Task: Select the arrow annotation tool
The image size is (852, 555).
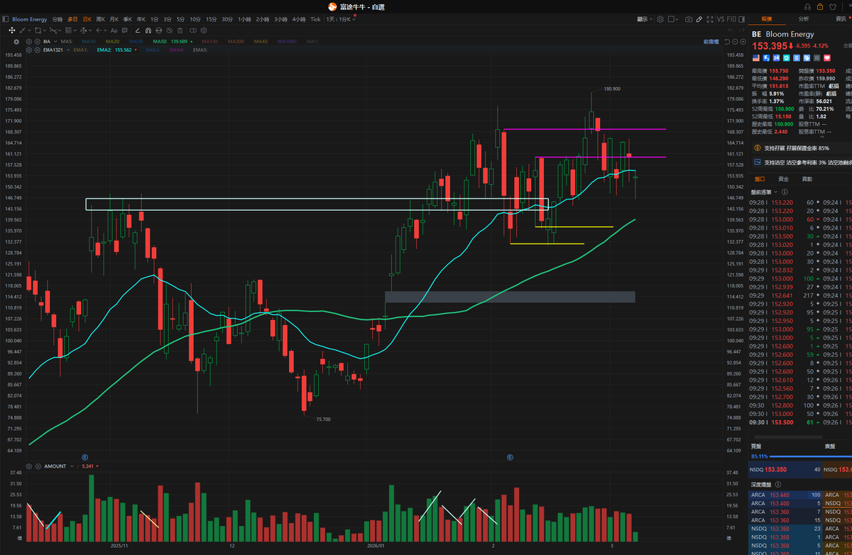Action: (x=98, y=31)
